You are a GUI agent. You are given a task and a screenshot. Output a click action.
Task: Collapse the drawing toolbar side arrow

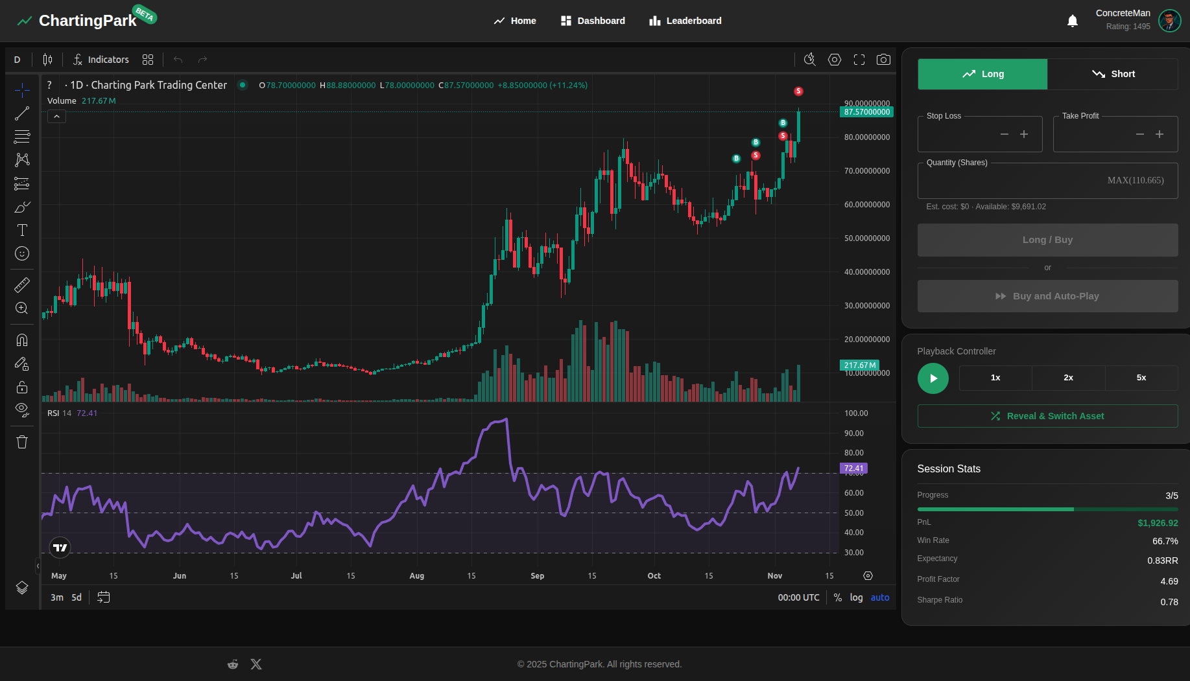click(x=38, y=566)
